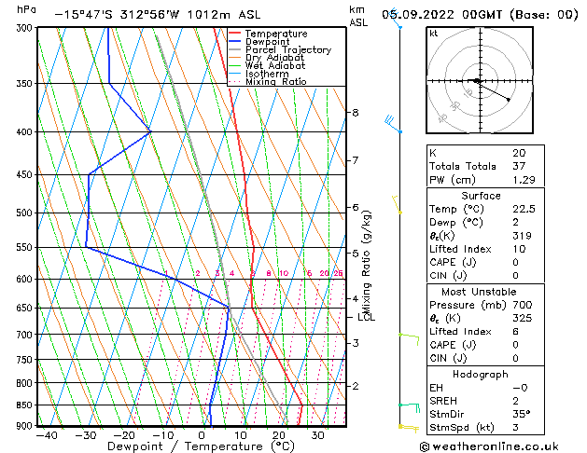Image resolution: width=587 pixels, height=453 pixels.
Task: Click the Mixing Ratio legend entry
Action: [268, 81]
